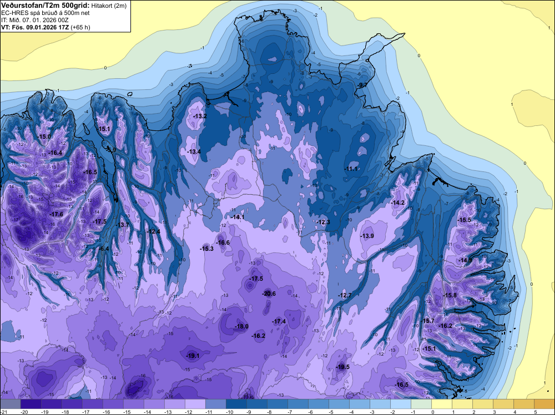Click the -16.4 temperature label

tap(56, 153)
